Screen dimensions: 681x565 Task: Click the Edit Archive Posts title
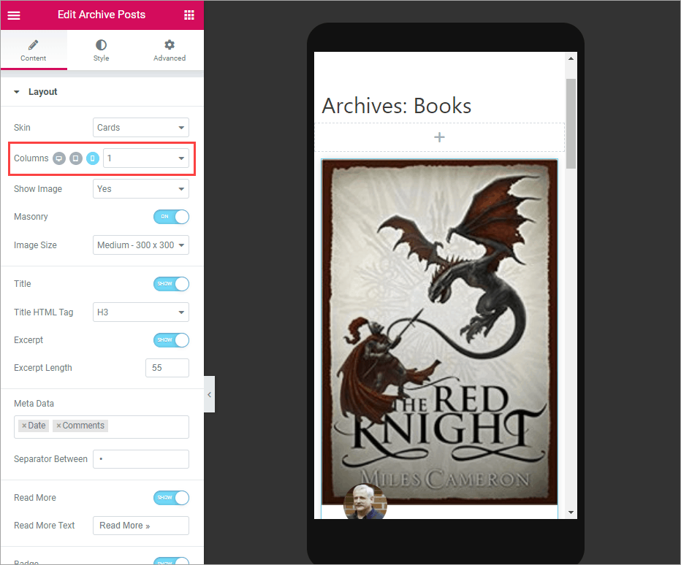(x=102, y=15)
